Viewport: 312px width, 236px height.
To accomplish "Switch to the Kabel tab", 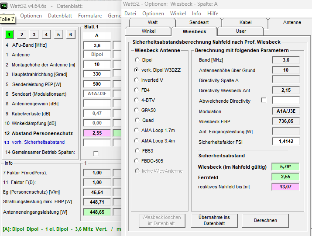I will [245, 22].
